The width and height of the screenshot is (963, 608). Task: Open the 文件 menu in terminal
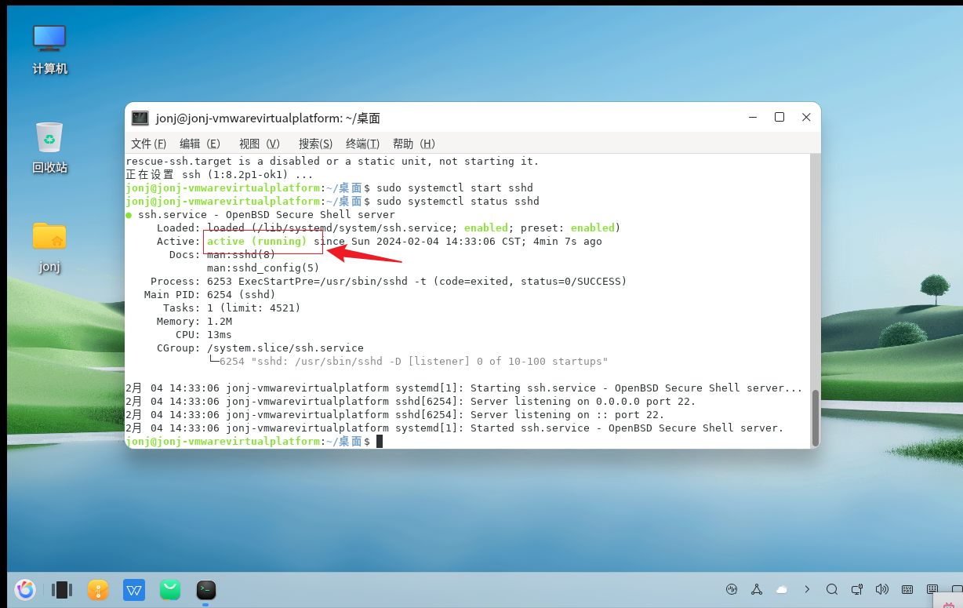147,144
